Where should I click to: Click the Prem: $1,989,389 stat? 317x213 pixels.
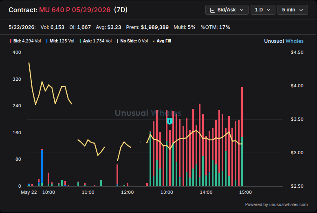[x=147, y=27]
